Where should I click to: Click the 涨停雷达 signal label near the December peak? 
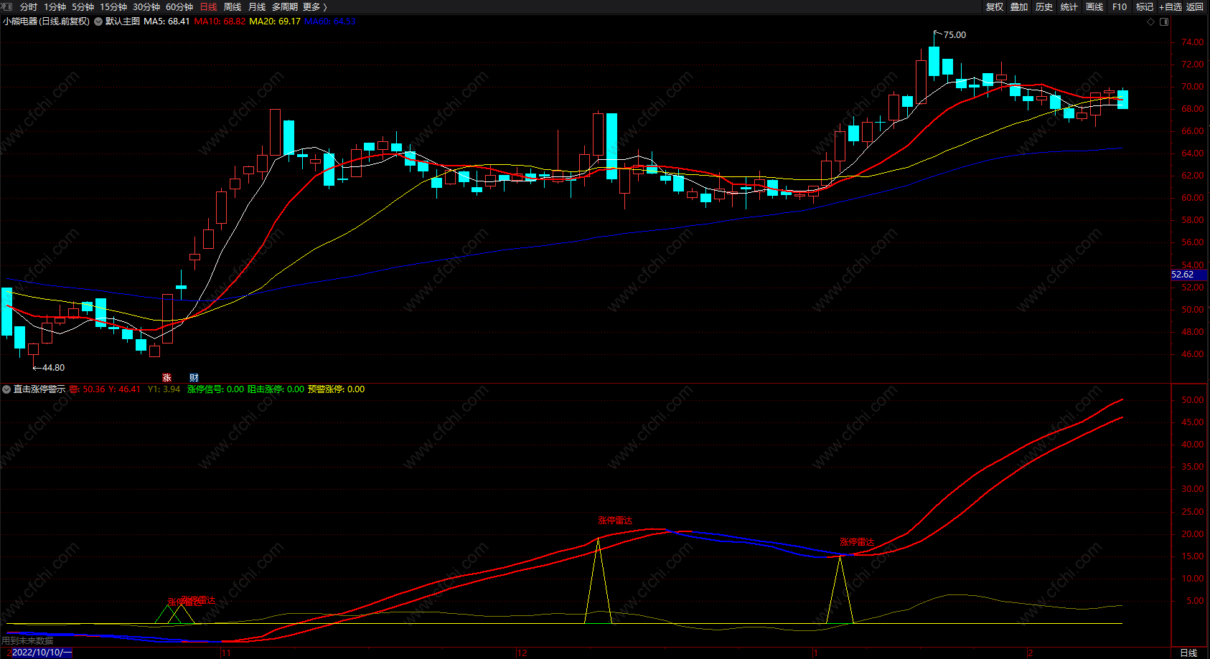click(615, 521)
